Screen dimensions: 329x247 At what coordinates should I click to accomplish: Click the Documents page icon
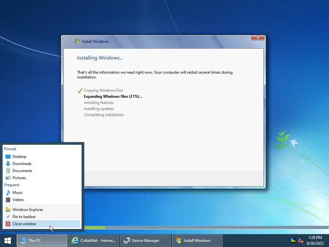tap(8, 171)
